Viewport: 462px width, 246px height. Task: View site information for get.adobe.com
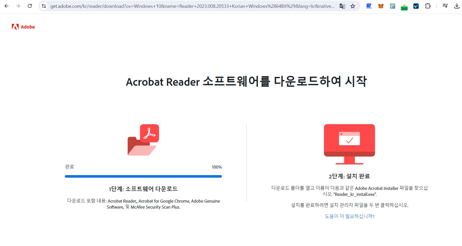coord(44,6)
